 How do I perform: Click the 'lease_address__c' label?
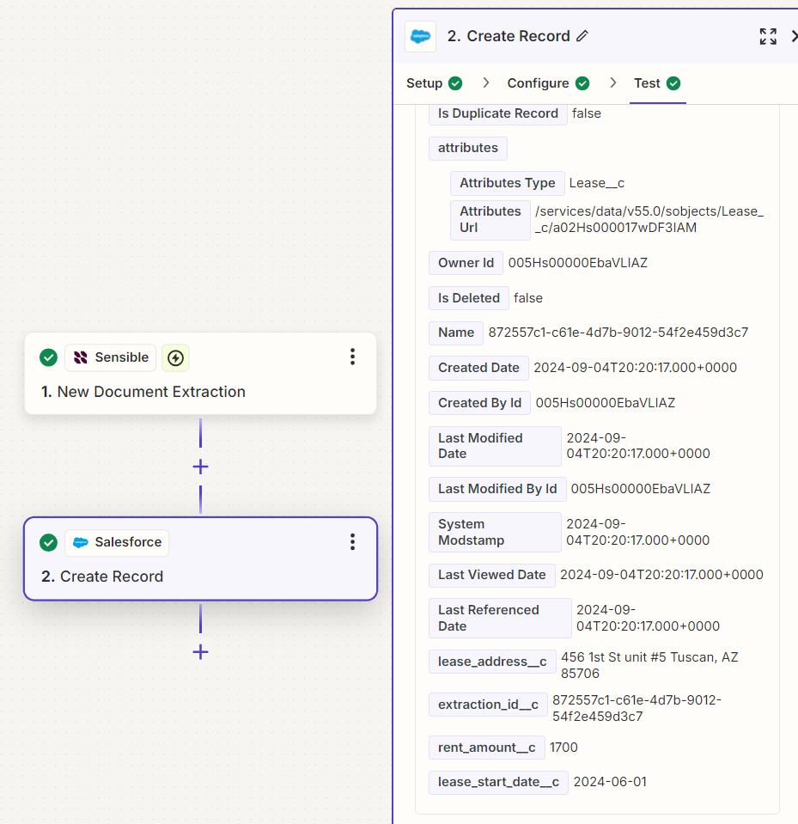492,662
